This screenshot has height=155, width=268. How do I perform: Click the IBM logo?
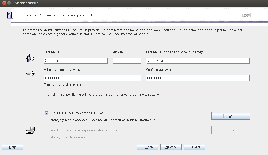click(246, 15)
